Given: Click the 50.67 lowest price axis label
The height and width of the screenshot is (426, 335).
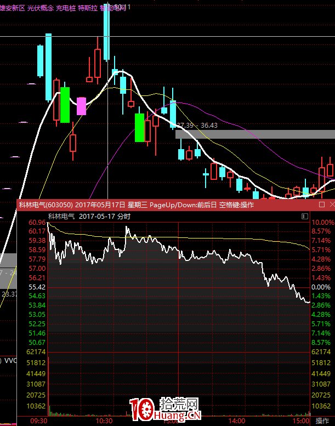Looking at the screenshot, I should [x=37, y=343].
